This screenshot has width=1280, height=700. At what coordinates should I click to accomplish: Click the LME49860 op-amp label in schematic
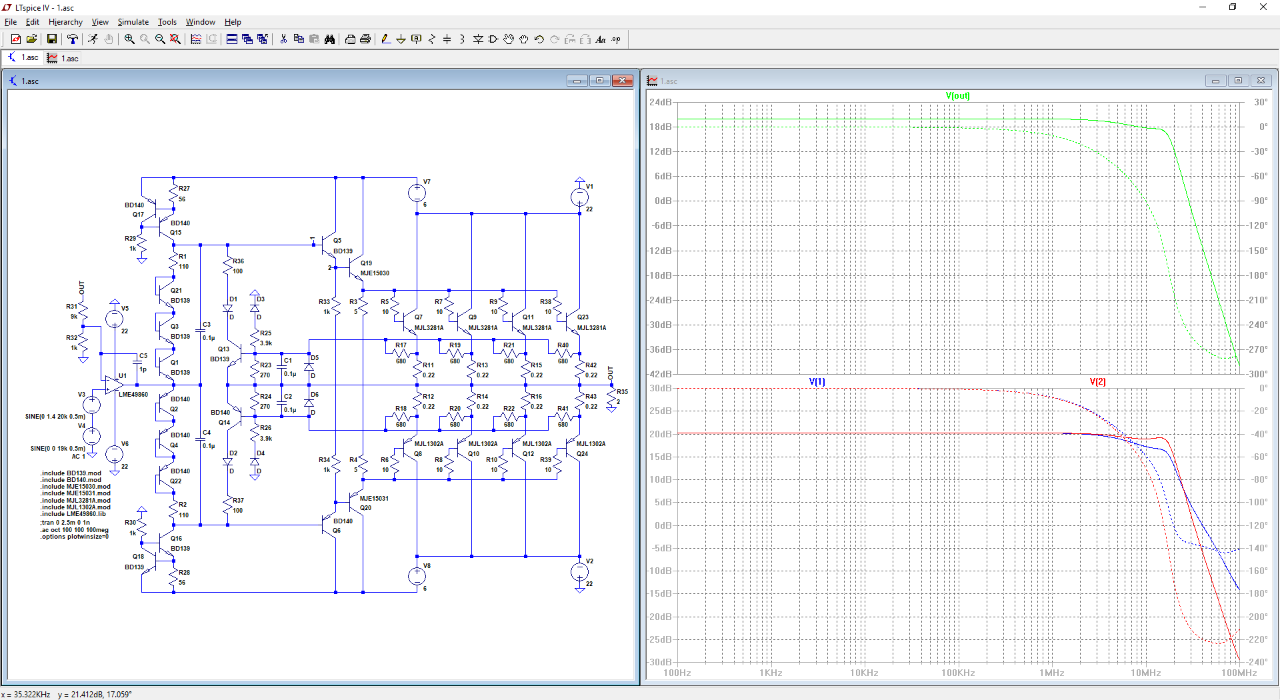[x=133, y=394]
